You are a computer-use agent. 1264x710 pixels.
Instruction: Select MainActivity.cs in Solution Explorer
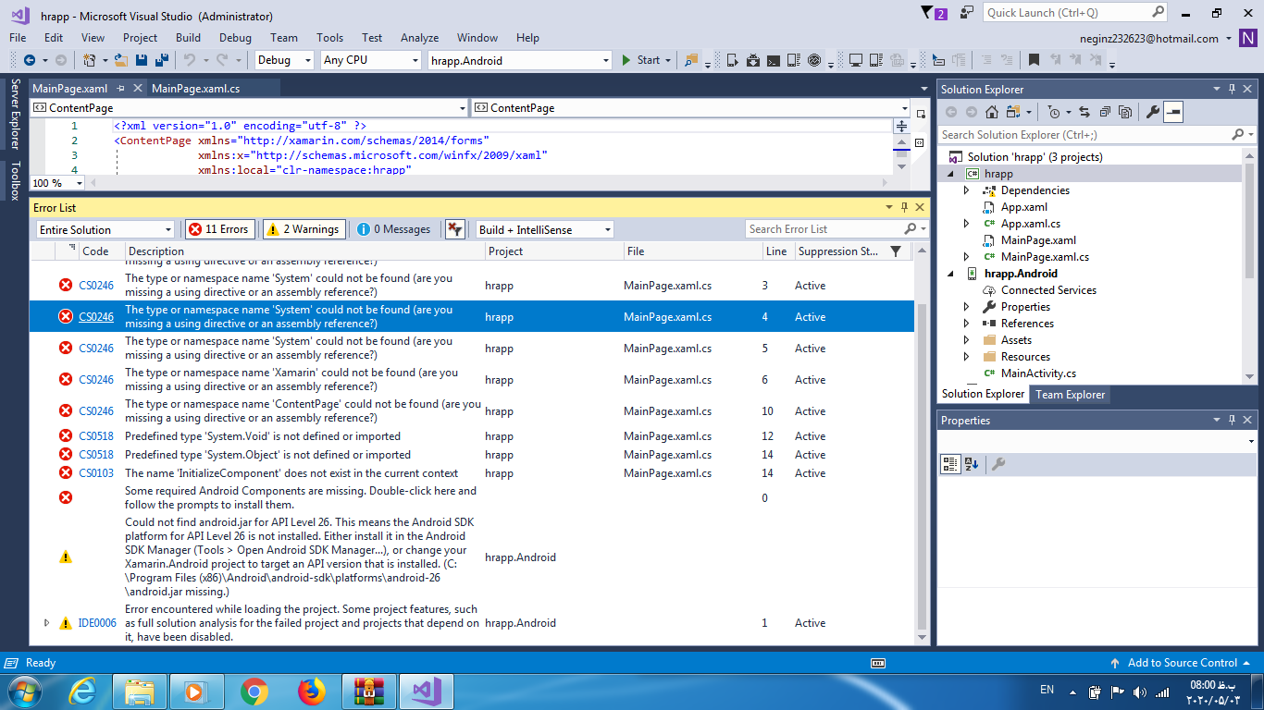(x=1038, y=373)
